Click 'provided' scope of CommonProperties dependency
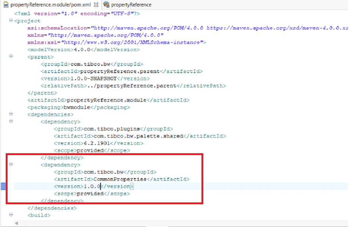Screen dimensions: 349x227 pyautogui.click(x=90, y=194)
